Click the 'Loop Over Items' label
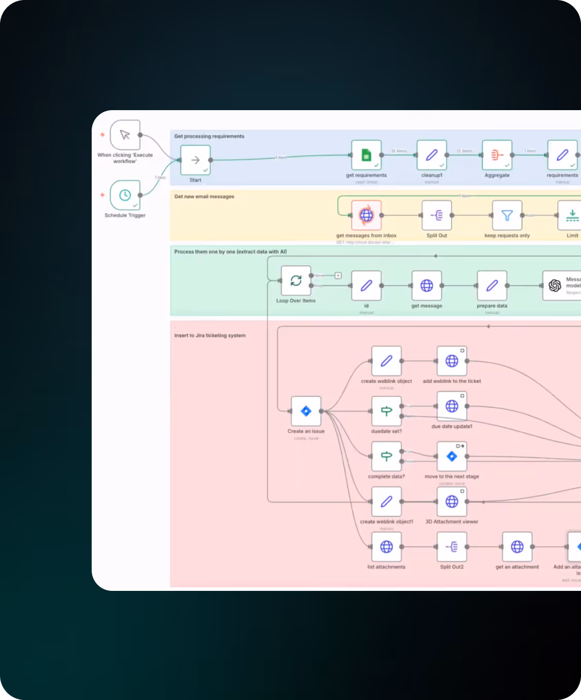 [x=296, y=301]
